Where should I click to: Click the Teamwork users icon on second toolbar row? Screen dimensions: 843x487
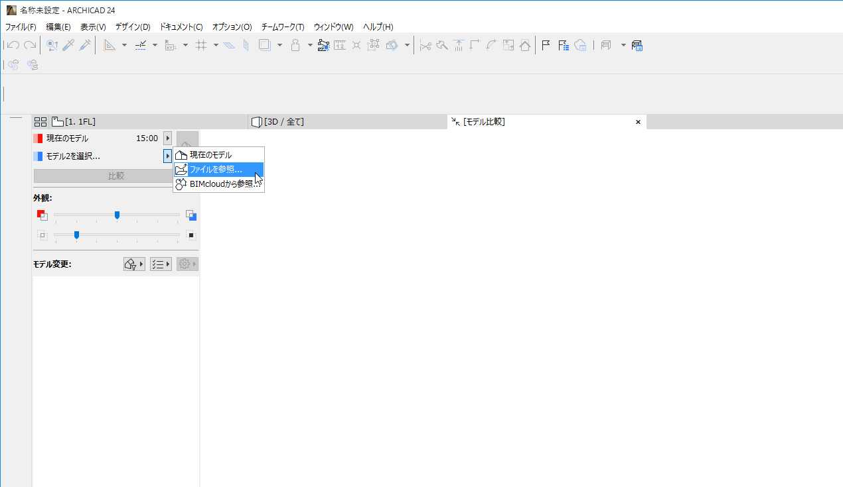[x=33, y=64]
